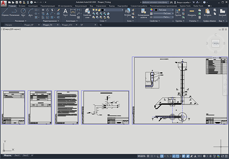
Task: Toggle object snap tracking in status bar
Action: [174, 156]
